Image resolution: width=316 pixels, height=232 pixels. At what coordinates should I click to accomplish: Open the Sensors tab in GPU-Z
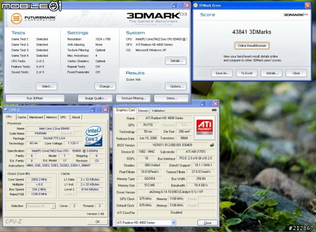click(143, 110)
